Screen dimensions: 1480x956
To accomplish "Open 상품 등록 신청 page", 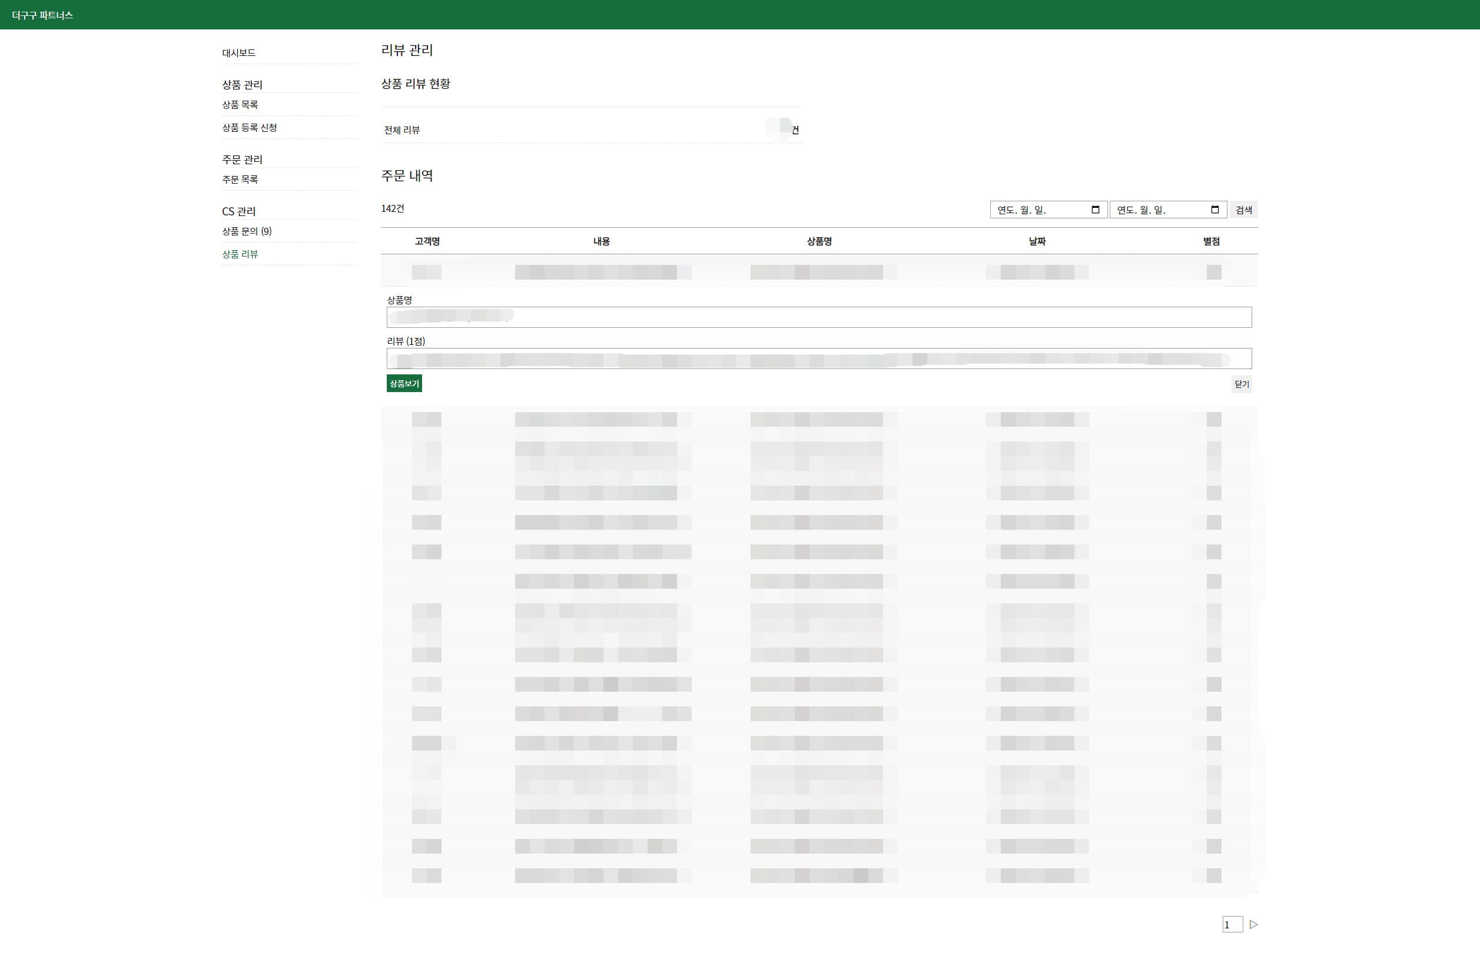I will pyautogui.click(x=250, y=128).
